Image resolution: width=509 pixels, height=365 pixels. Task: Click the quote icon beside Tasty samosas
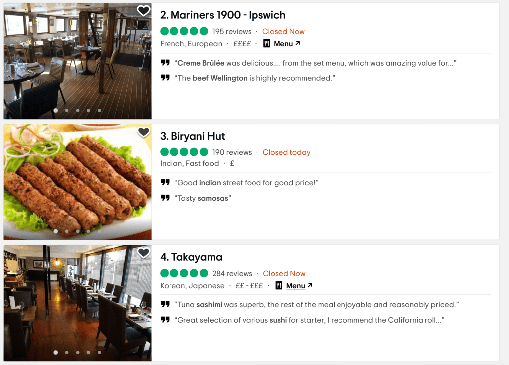pos(165,198)
